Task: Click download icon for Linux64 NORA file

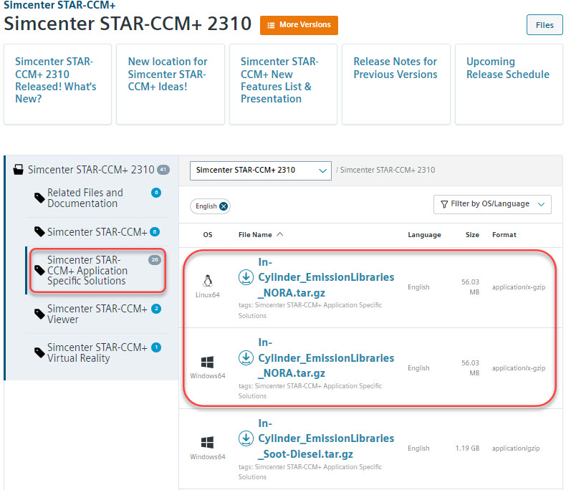Action: 246,277
